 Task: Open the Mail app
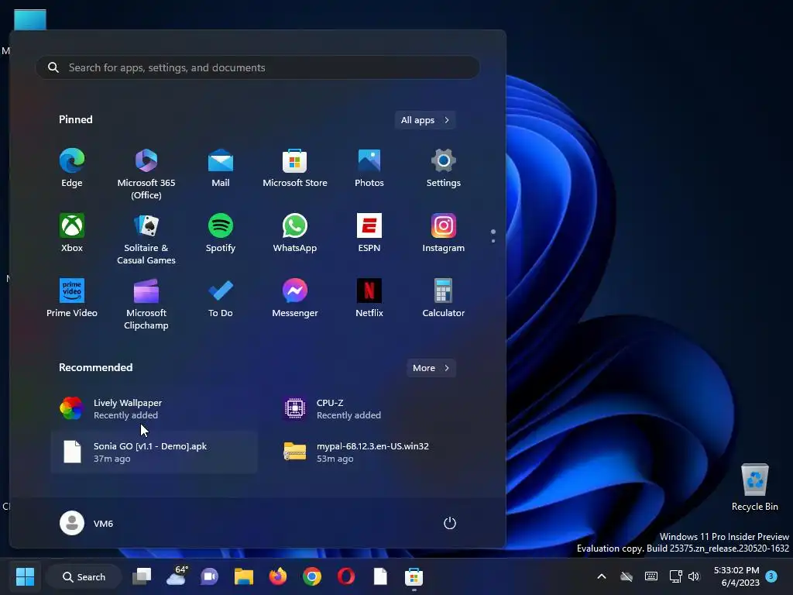point(221,168)
